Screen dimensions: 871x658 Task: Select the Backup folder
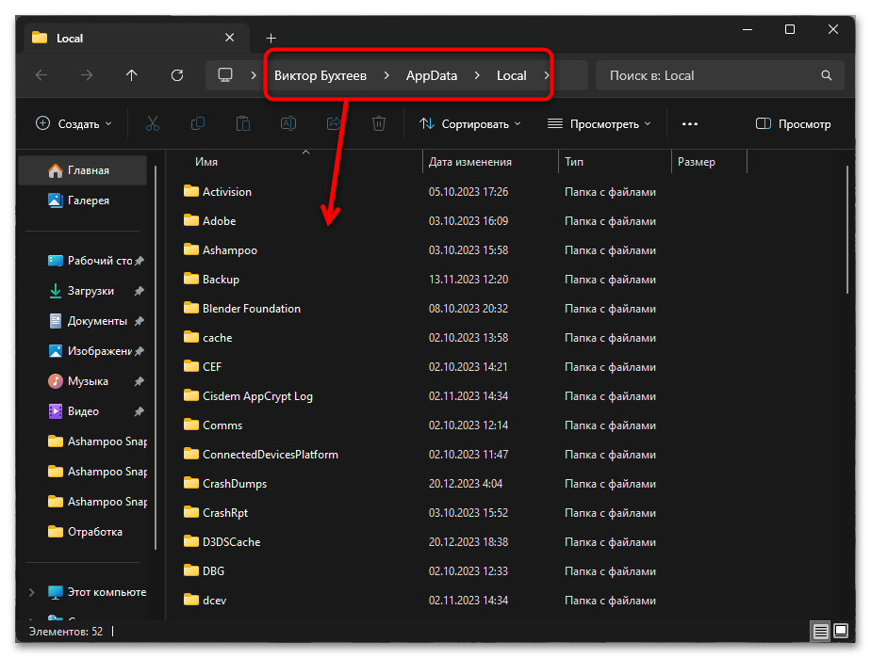pos(211,280)
